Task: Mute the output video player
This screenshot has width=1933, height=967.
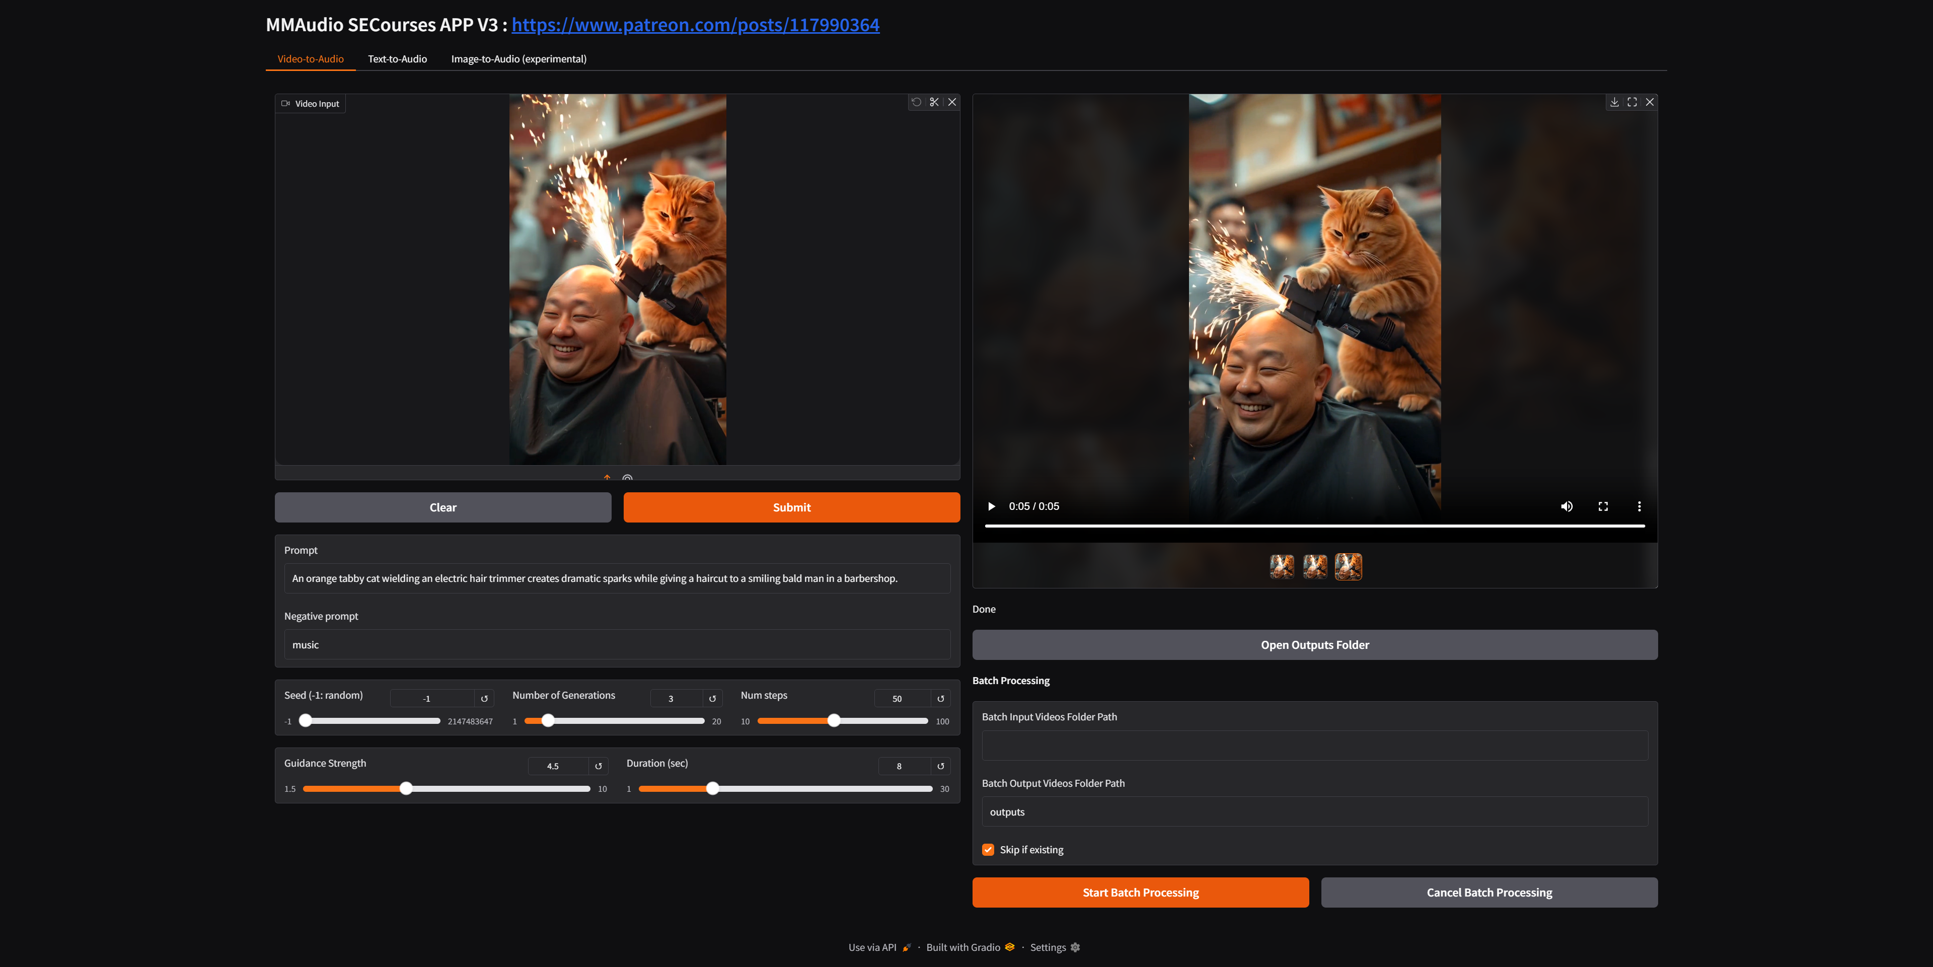Action: point(1567,506)
